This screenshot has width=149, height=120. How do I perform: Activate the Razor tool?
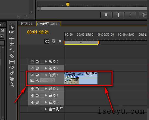12,56
